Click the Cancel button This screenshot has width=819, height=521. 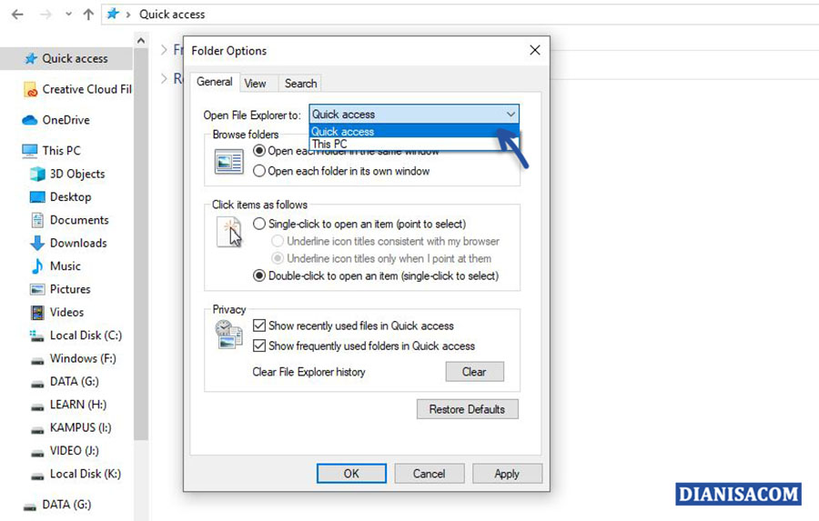(x=430, y=474)
